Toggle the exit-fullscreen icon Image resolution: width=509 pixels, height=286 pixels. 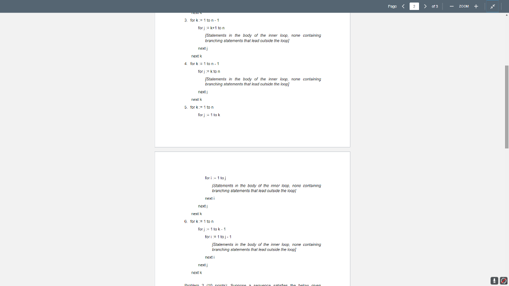pos(492,6)
